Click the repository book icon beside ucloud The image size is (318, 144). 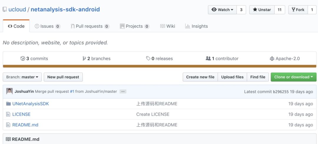point(5,9)
